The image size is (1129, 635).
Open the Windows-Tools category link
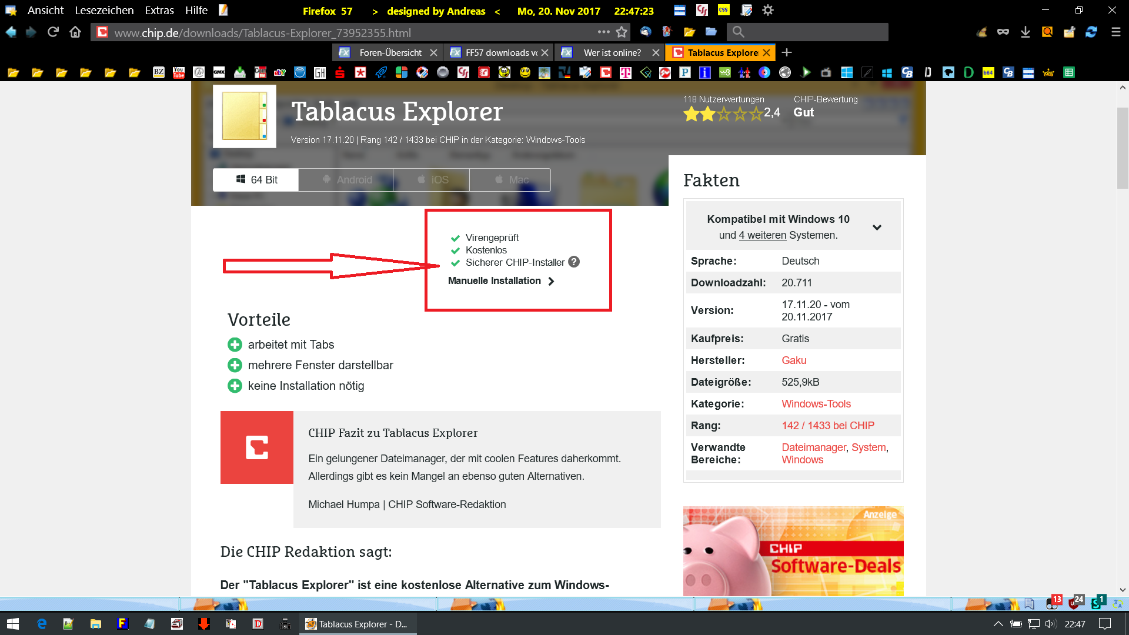(816, 404)
